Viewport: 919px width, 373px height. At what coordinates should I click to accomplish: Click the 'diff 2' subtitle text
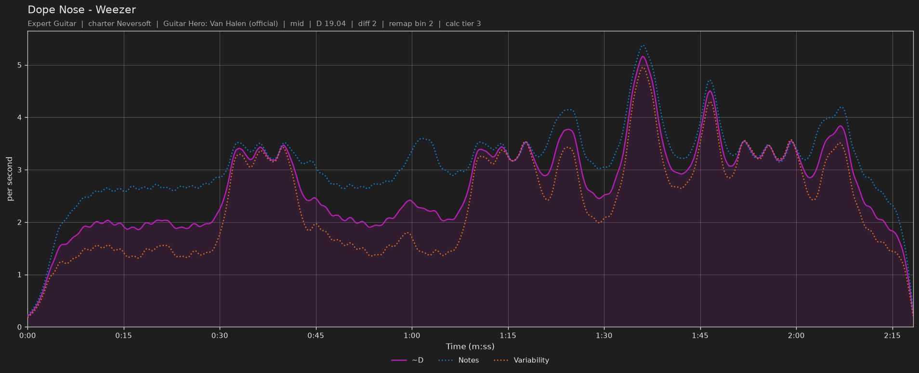[x=367, y=24]
